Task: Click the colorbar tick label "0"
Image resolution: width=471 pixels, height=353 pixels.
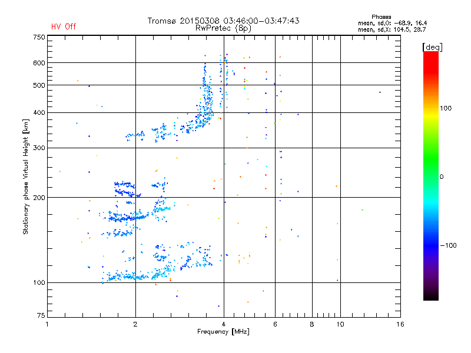Action: point(442,176)
